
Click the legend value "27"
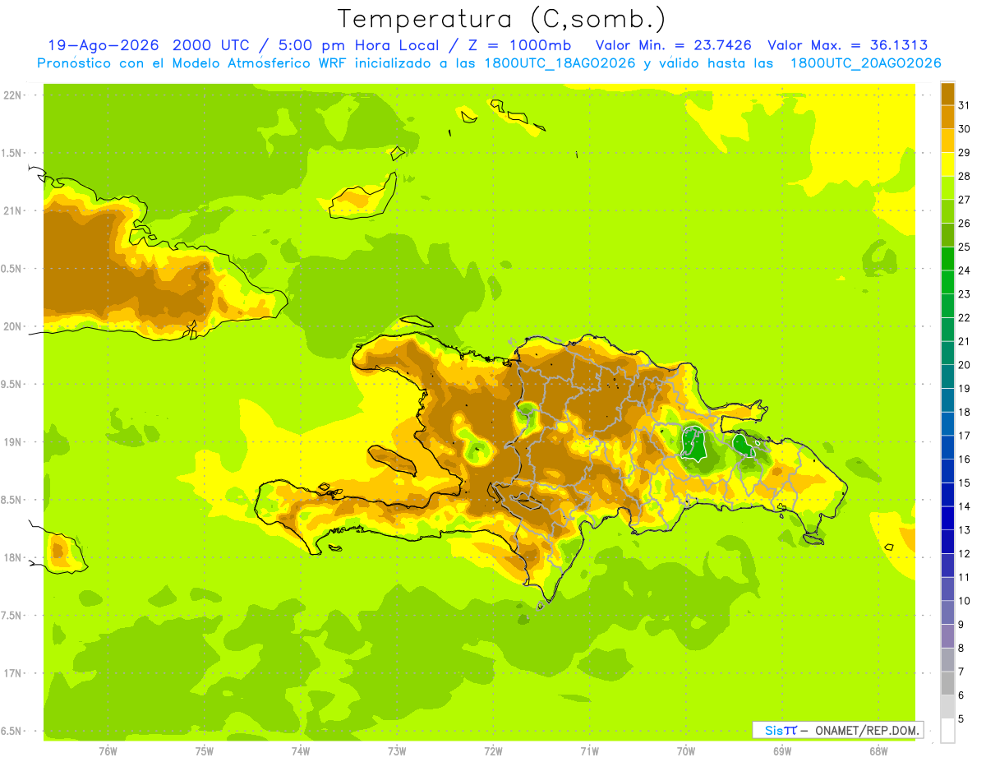[965, 200]
